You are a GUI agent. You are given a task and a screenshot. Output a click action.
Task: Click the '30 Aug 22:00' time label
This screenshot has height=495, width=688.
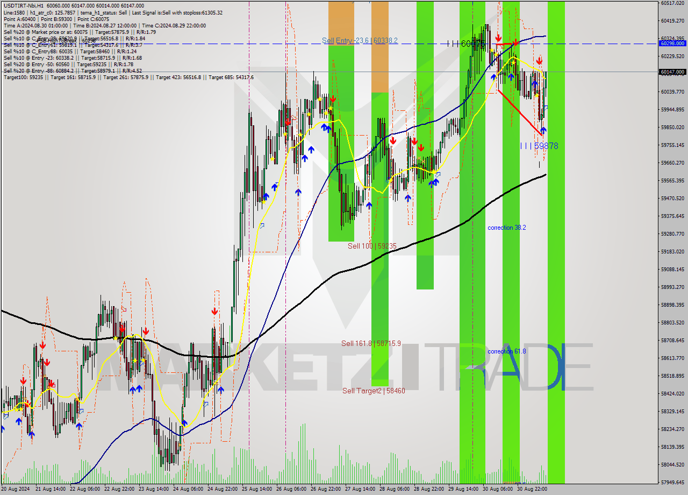[533, 489]
